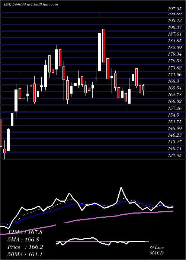Click the highest spike of the white indicator line
Screen dimensions: 186x260
coord(121,188)
